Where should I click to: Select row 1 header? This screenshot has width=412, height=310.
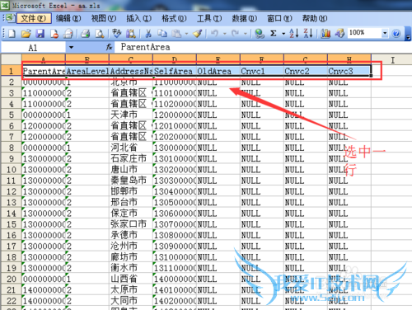coord(12,71)
